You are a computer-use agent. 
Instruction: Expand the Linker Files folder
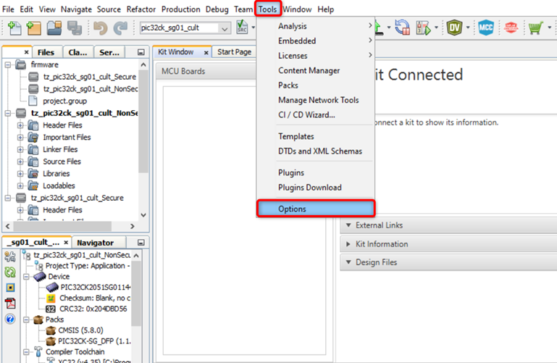pos(20,149)
